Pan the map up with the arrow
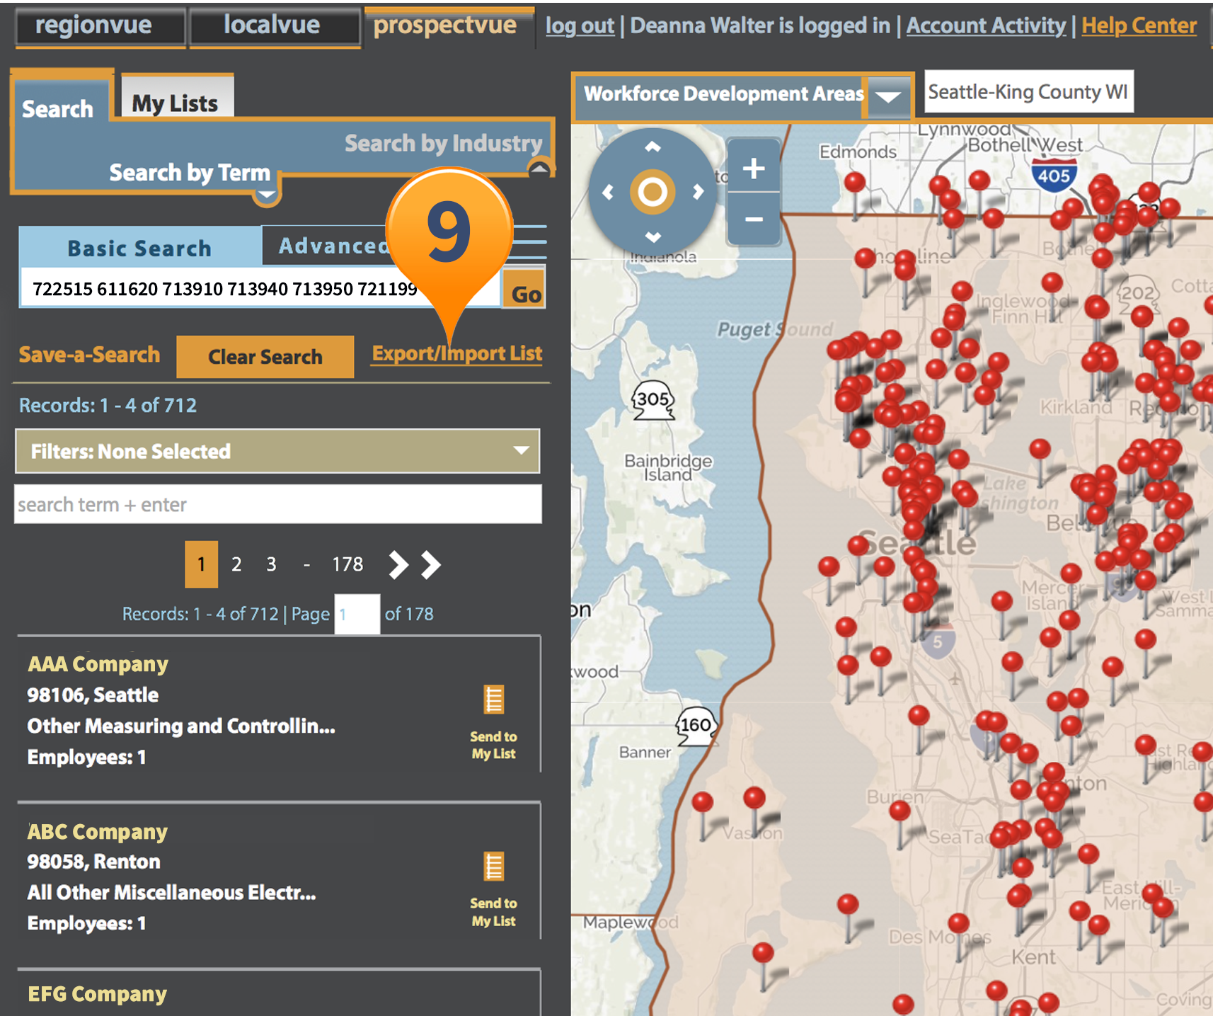Screen dimensions: 1213x1016 tap(653, 147)
